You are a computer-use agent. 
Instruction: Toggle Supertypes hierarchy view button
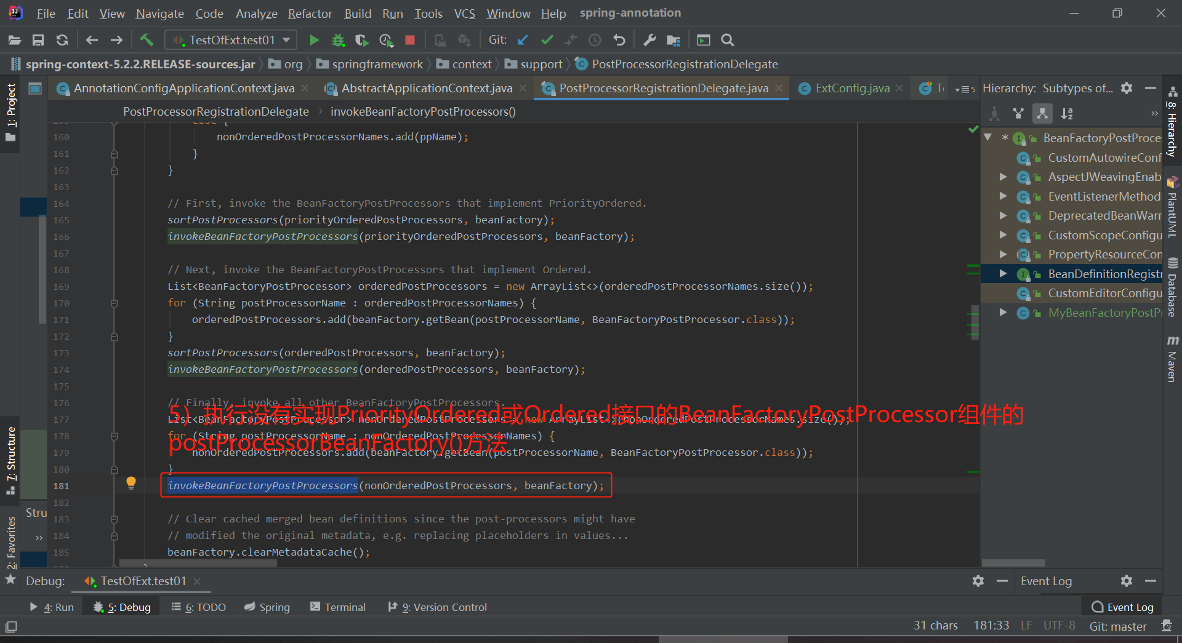[x=1018, y=114]
